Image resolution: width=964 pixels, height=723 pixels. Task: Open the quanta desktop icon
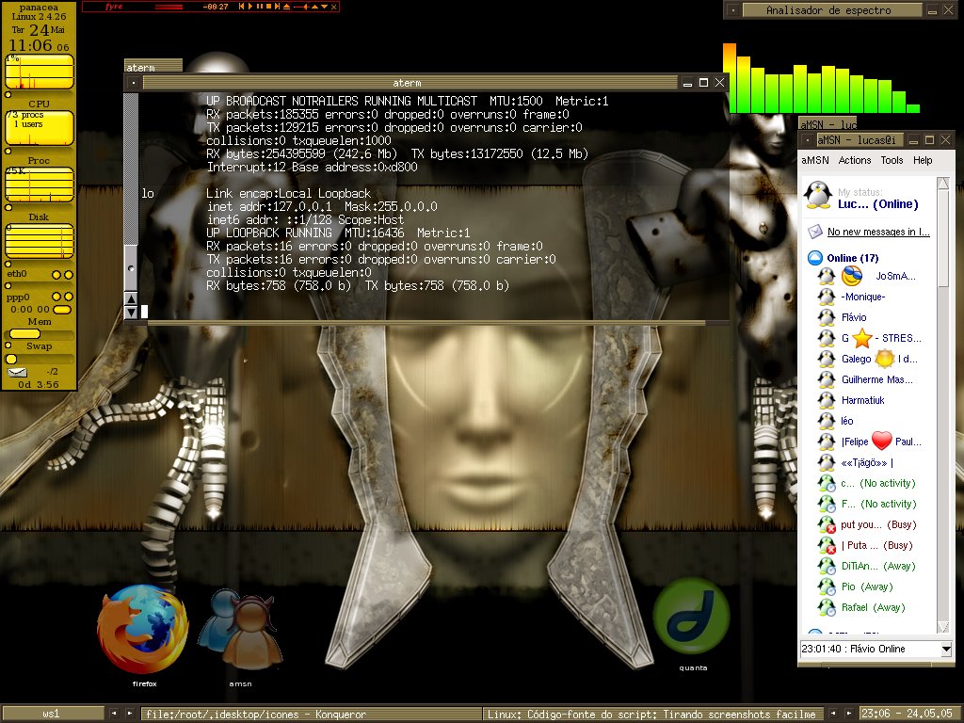(x=691, y=617)
